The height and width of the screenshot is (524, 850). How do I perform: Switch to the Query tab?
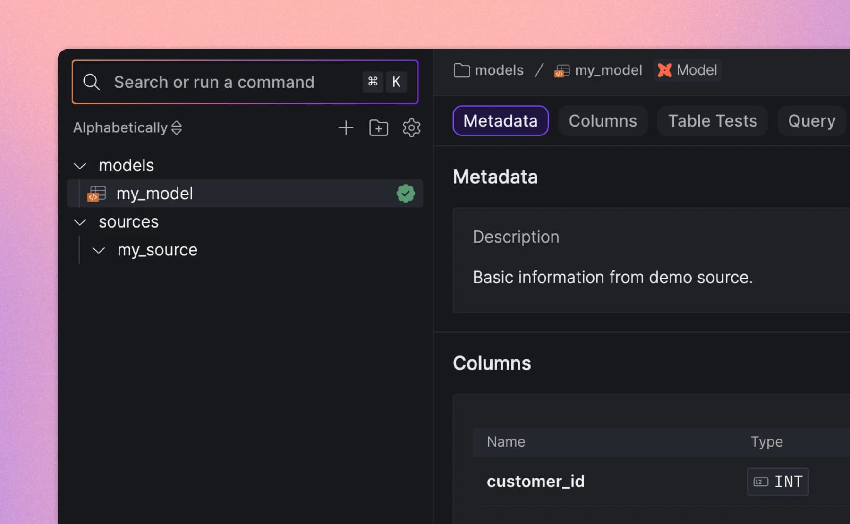(x=811, y=121)
